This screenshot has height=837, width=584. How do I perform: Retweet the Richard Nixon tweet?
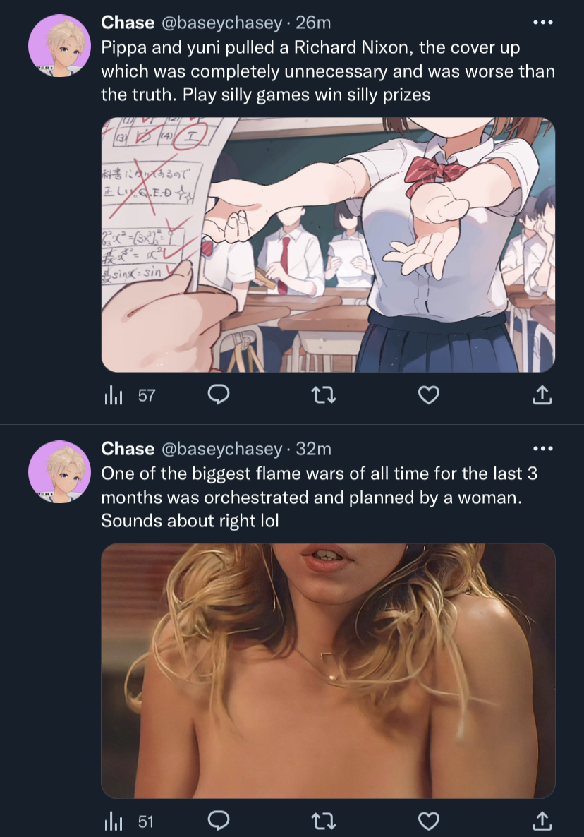[x=323, y=395]
